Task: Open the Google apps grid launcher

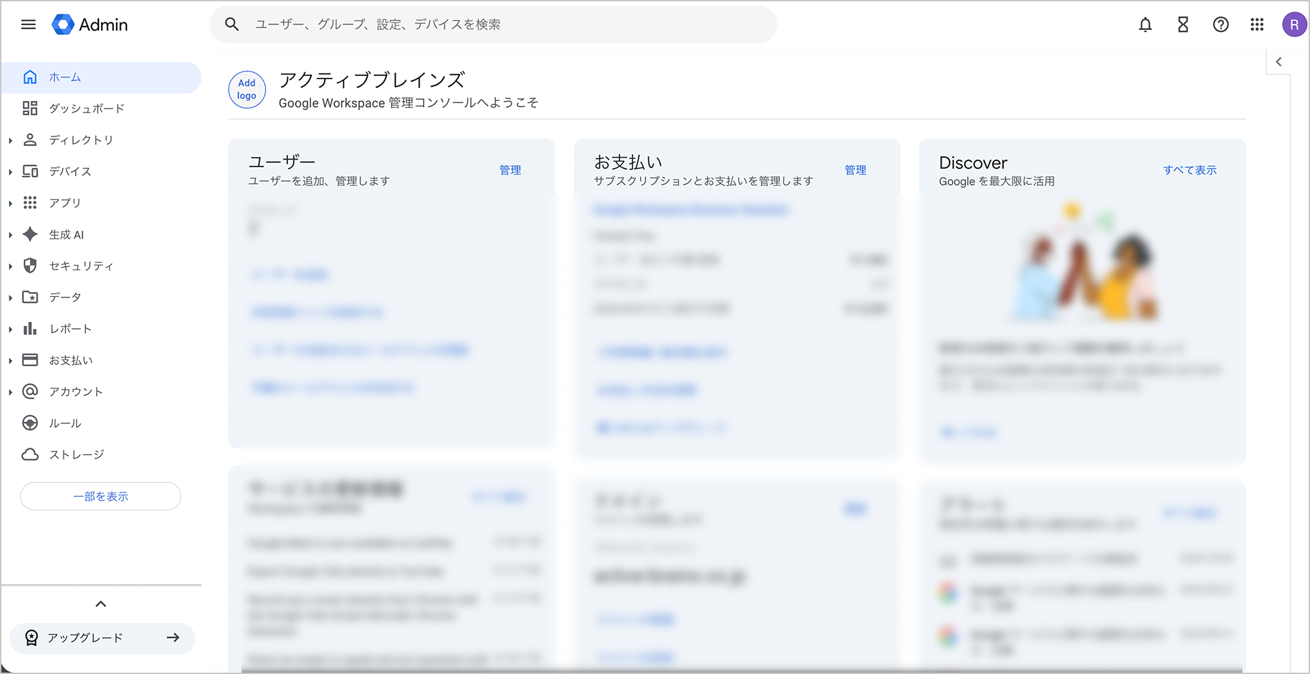Action: click(1257, 25)
